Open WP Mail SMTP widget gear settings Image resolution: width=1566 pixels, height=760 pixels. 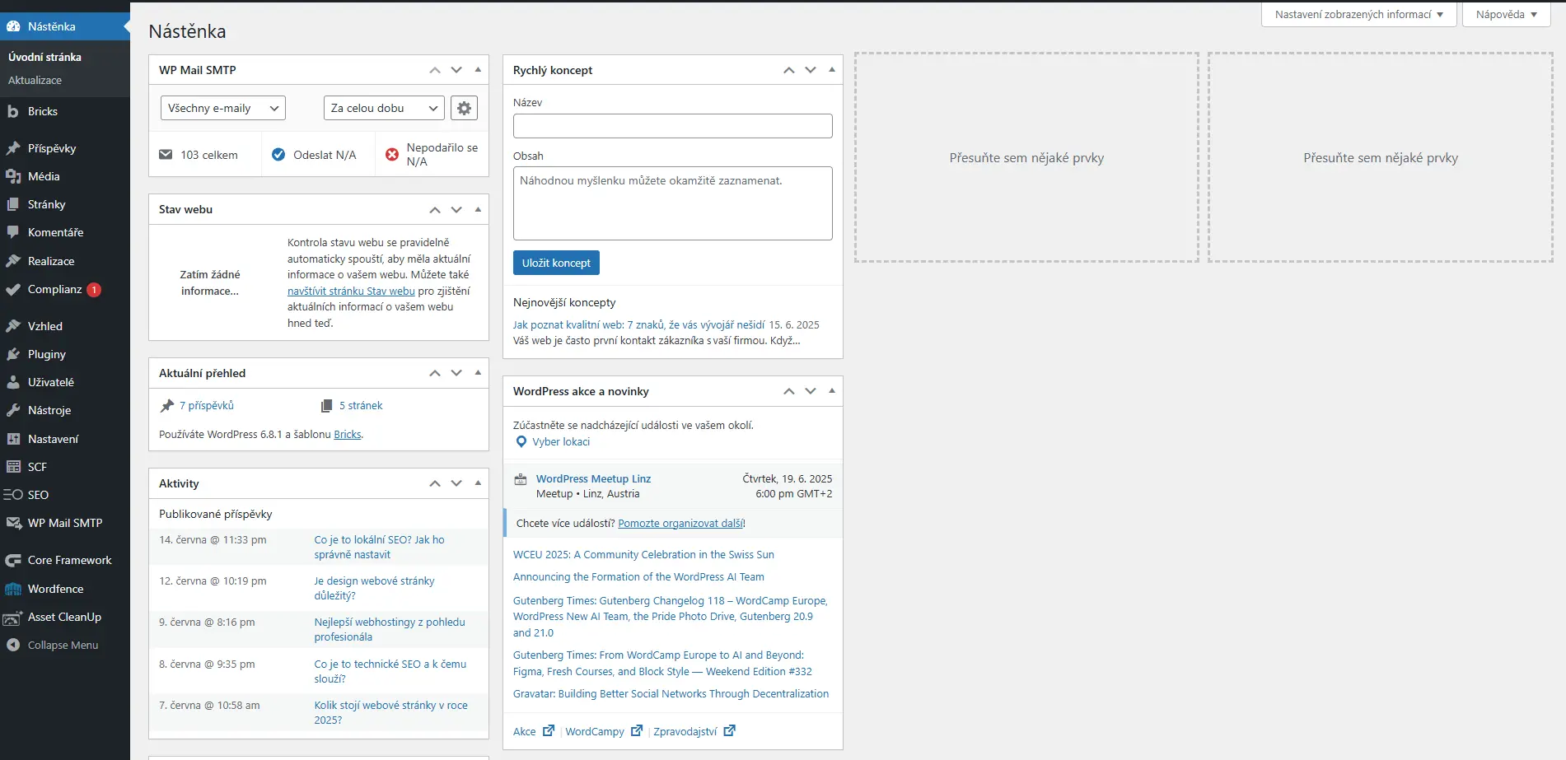tap(464, 108)
